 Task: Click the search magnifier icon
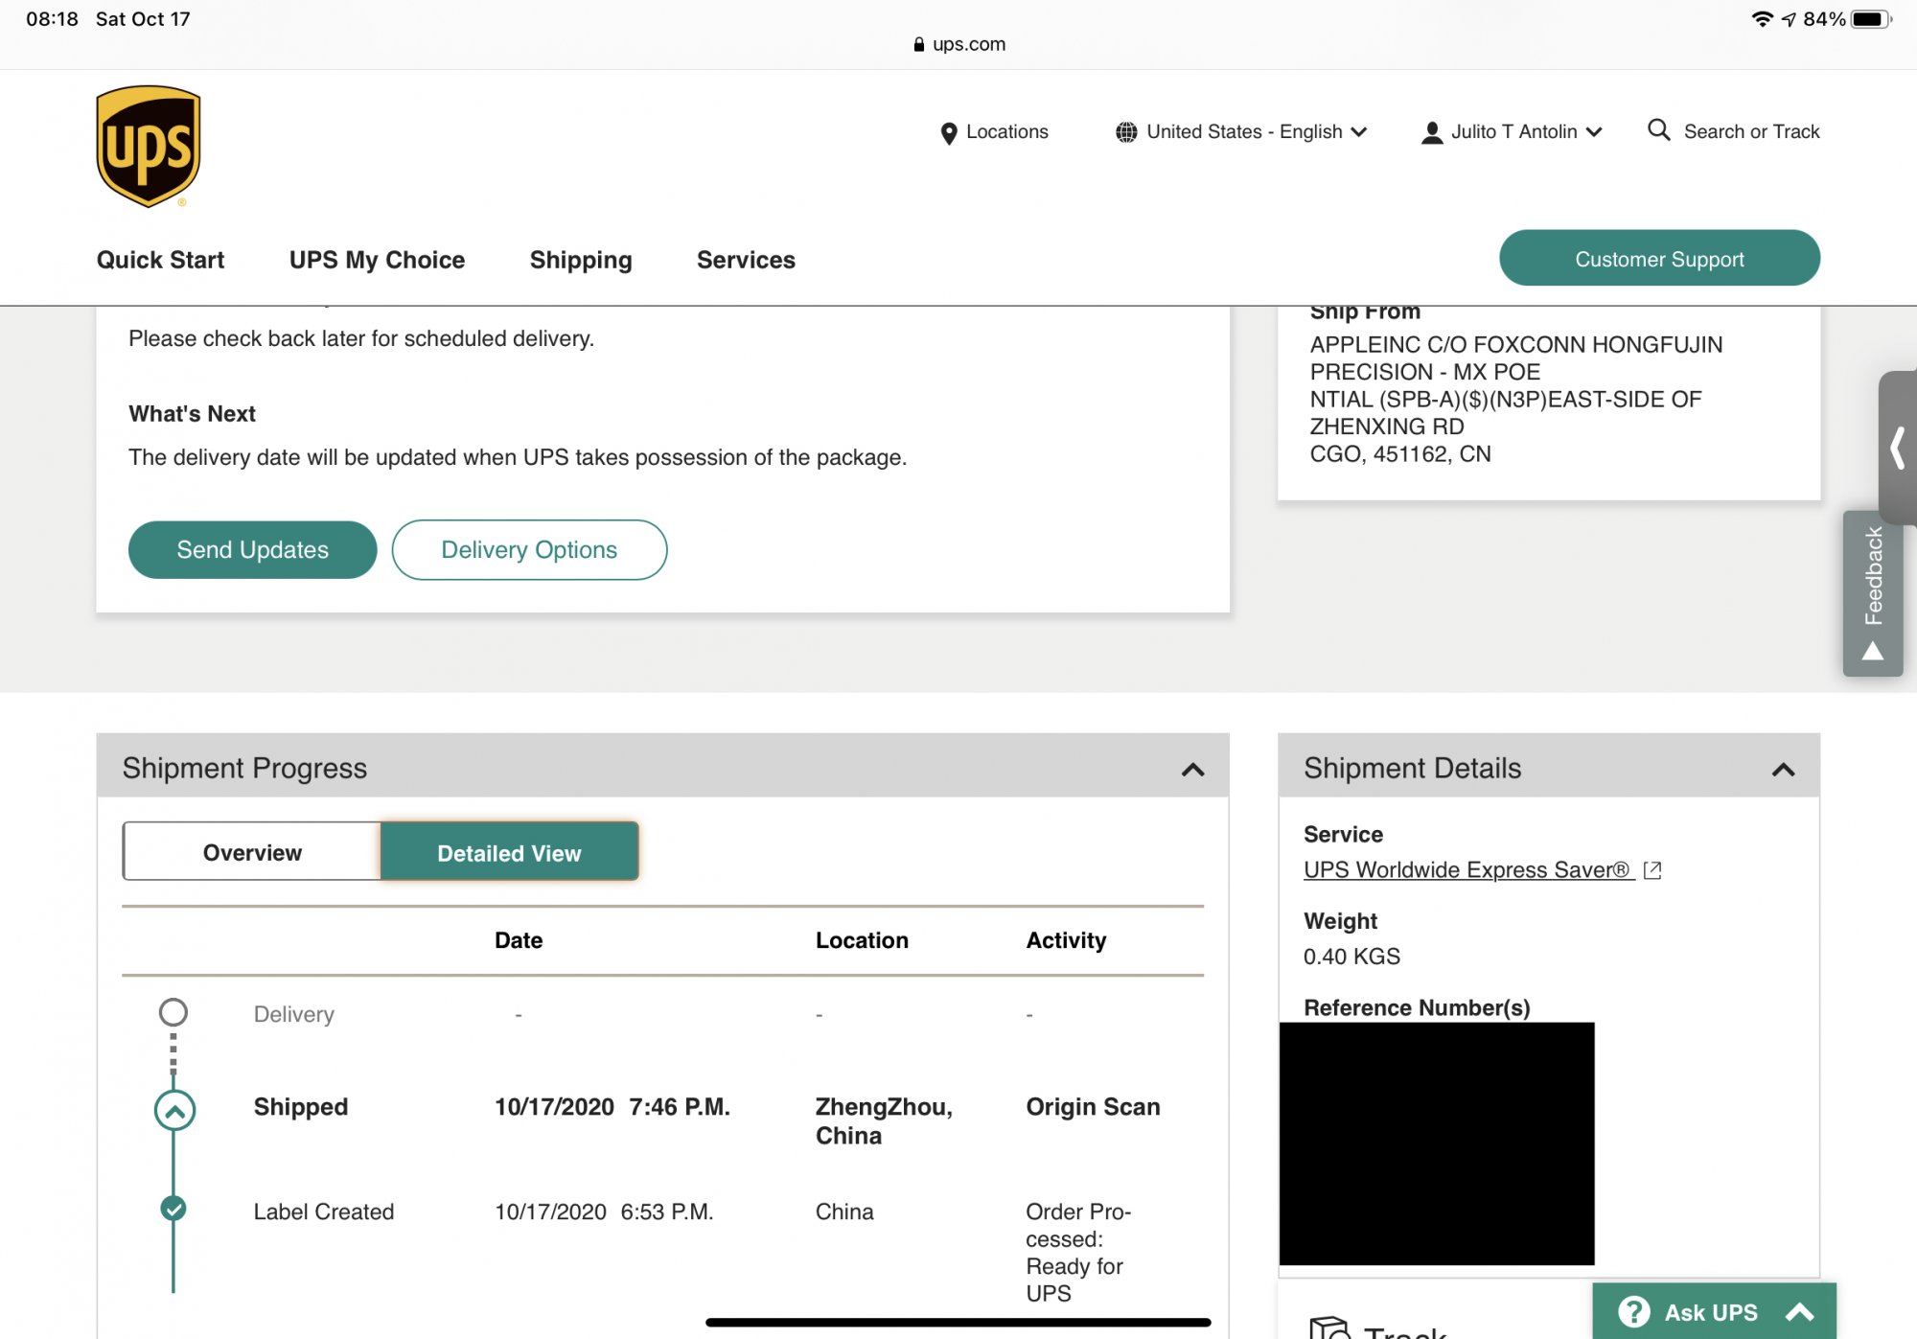tap(1658, 129)
